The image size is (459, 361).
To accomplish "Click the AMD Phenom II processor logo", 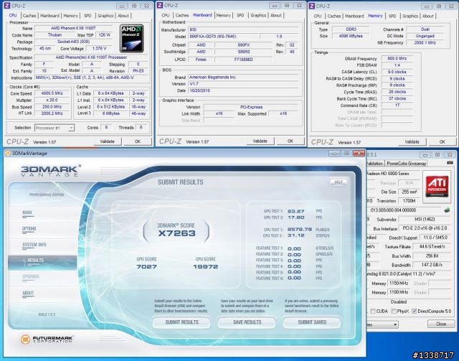I will pos(132,38).
